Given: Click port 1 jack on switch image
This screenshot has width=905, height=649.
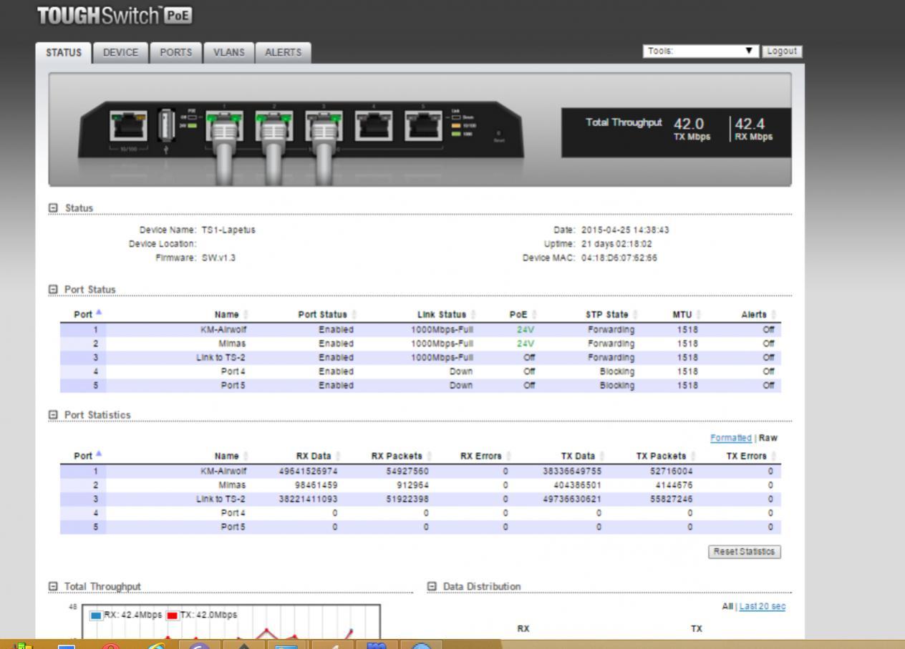Looking at the screenshot, I should pyautogui.click(x=224, y=127).
